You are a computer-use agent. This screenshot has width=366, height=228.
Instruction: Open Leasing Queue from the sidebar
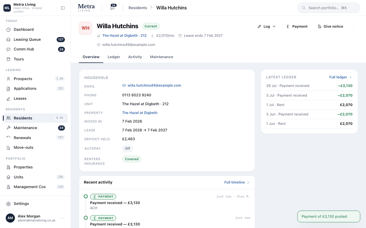coord(35,39)
